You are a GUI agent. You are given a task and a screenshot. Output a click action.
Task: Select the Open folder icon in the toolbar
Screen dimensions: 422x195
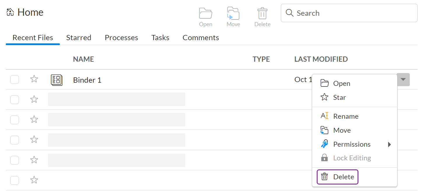tap(206, 13)
